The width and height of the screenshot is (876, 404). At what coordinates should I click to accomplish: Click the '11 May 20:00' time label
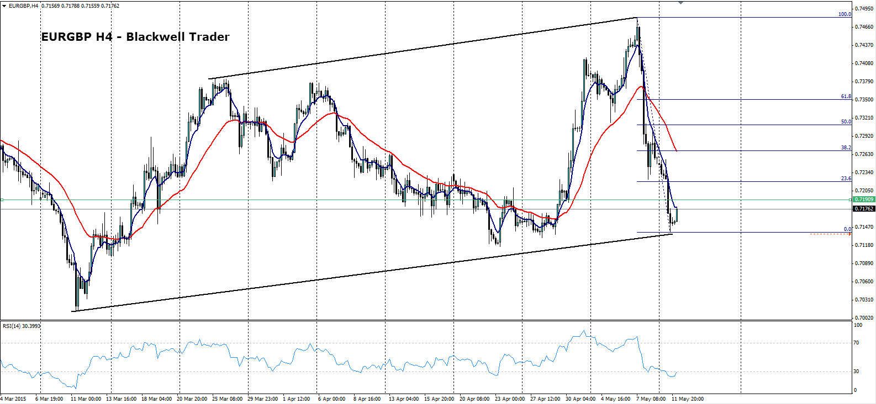(x=687, y=398)
